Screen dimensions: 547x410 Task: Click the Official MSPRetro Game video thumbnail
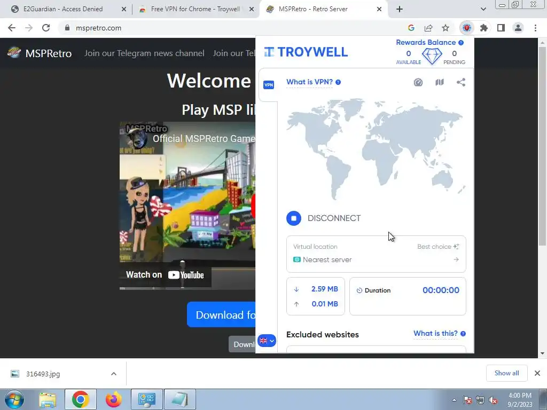click(x=187, y=206)
